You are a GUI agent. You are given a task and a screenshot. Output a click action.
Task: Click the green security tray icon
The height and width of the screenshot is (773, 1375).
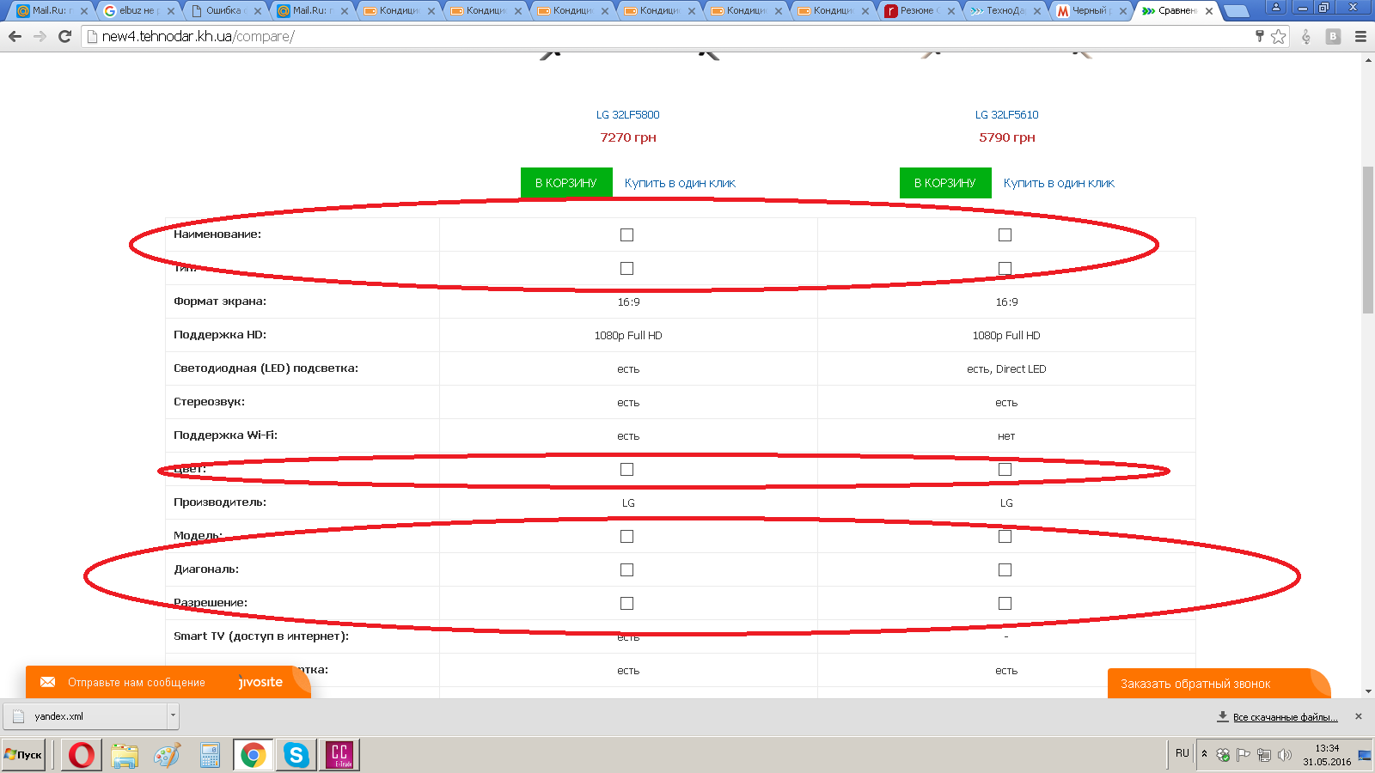(x=1223, y=755)
